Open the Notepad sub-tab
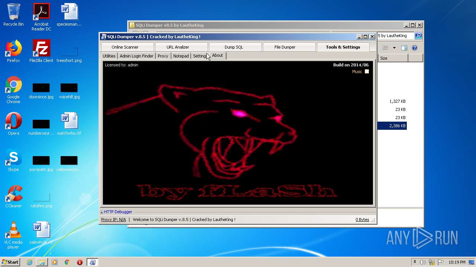The height and width of the screenshot is (267, 476). pyautogui.click(x=181, y=56)
